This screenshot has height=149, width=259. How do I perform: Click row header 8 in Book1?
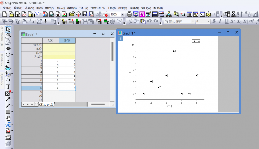click(x=32, y=88)
